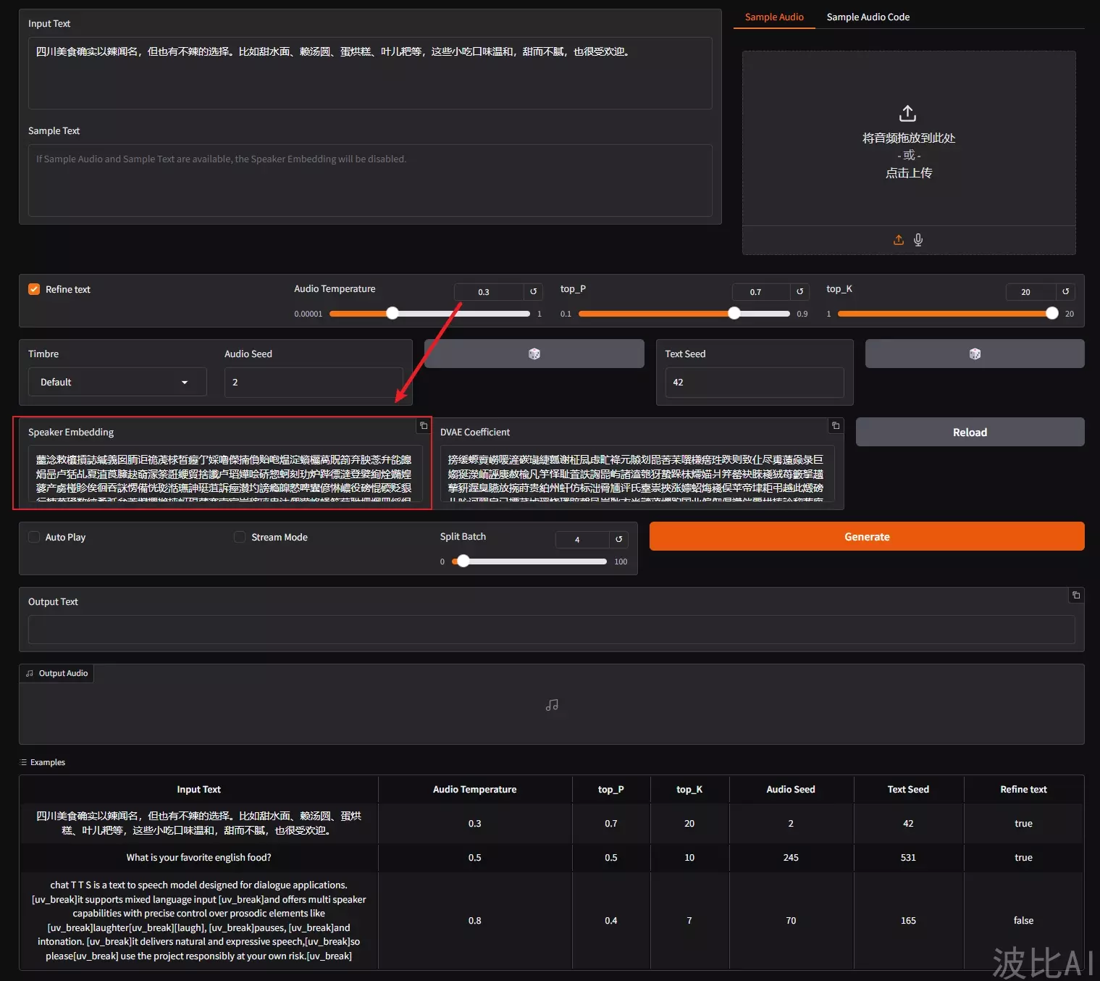Click the Split Batch number field
Viewport: 1100px width, 981px height.
[582, 540]
